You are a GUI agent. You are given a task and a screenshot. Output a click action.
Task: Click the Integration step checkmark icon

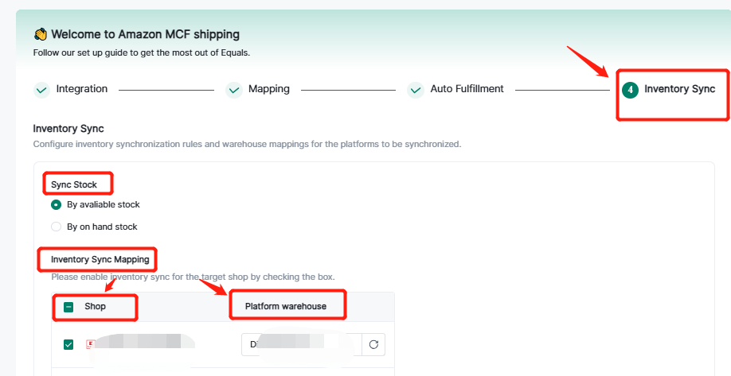42,90
